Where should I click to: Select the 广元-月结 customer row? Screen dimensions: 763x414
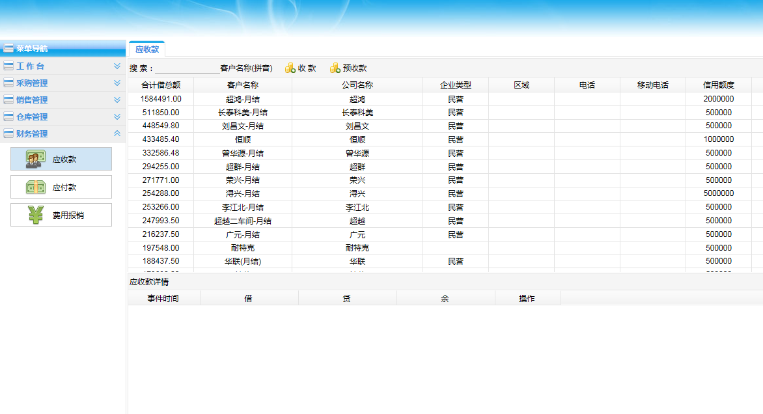pyautogui.click(x=445, y=234)
